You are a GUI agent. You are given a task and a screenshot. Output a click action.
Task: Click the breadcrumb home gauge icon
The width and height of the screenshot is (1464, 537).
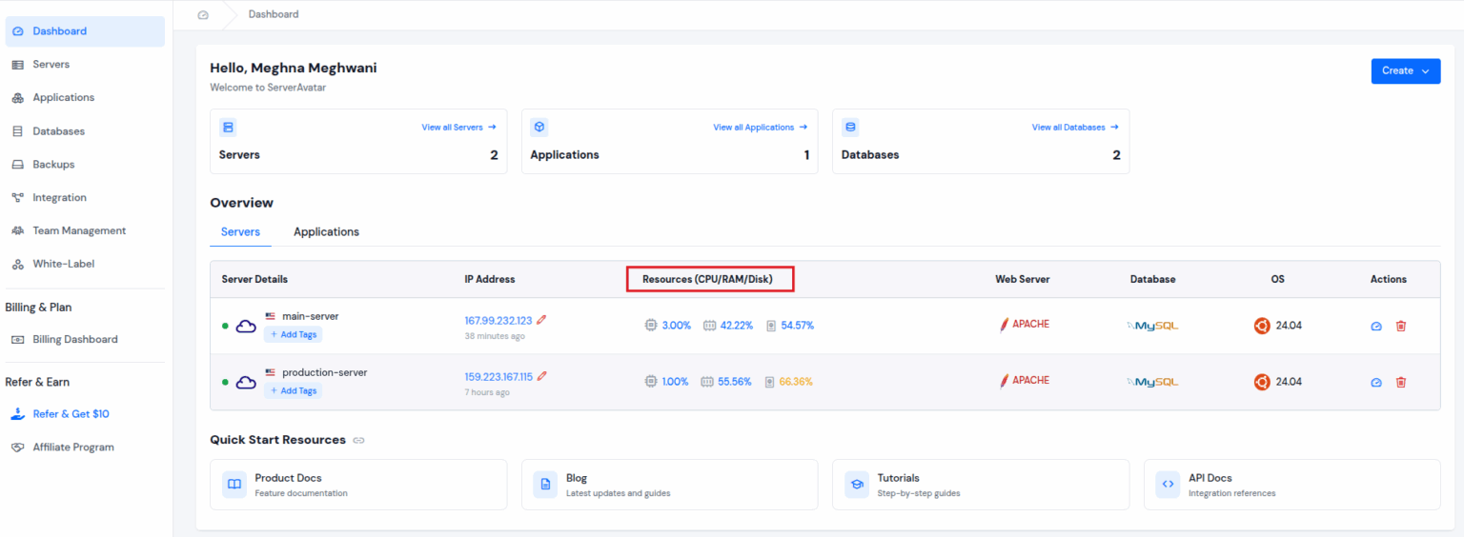[202, 14]
